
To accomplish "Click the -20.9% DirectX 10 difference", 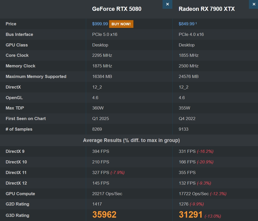I will [x=205, y=162].
